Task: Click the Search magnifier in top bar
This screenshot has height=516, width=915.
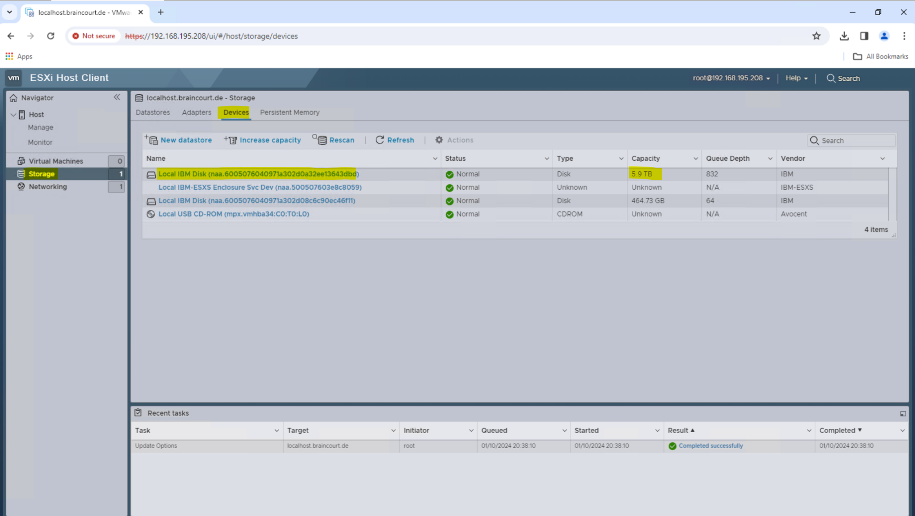Action: [831, 78]
